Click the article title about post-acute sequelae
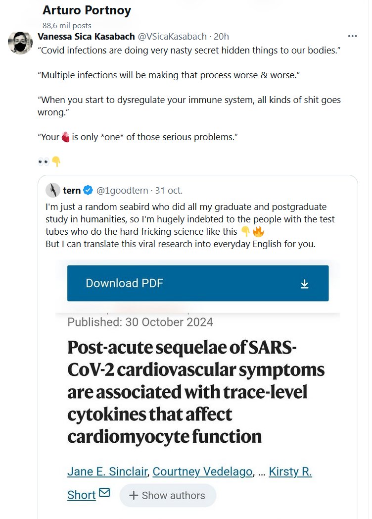This screenshot has width=372, height=519. click(x=196, y=392)
